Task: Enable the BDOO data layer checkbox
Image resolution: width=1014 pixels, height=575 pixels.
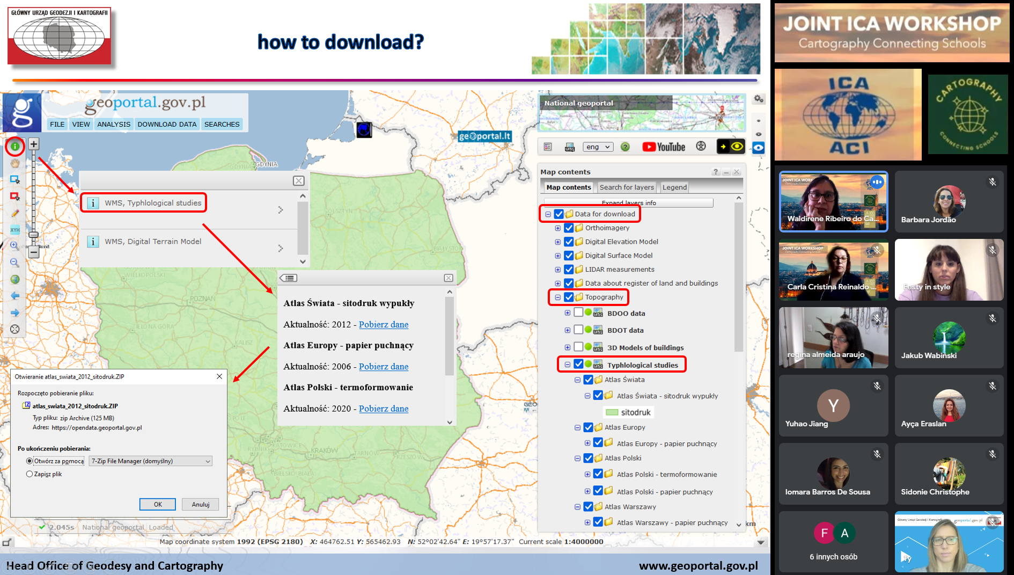Action: (578, 313)
